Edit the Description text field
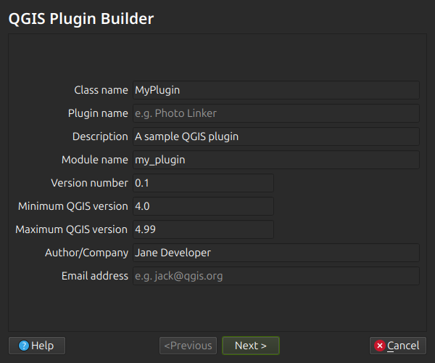The image size is (435, 363). click(x=276, y=136)
